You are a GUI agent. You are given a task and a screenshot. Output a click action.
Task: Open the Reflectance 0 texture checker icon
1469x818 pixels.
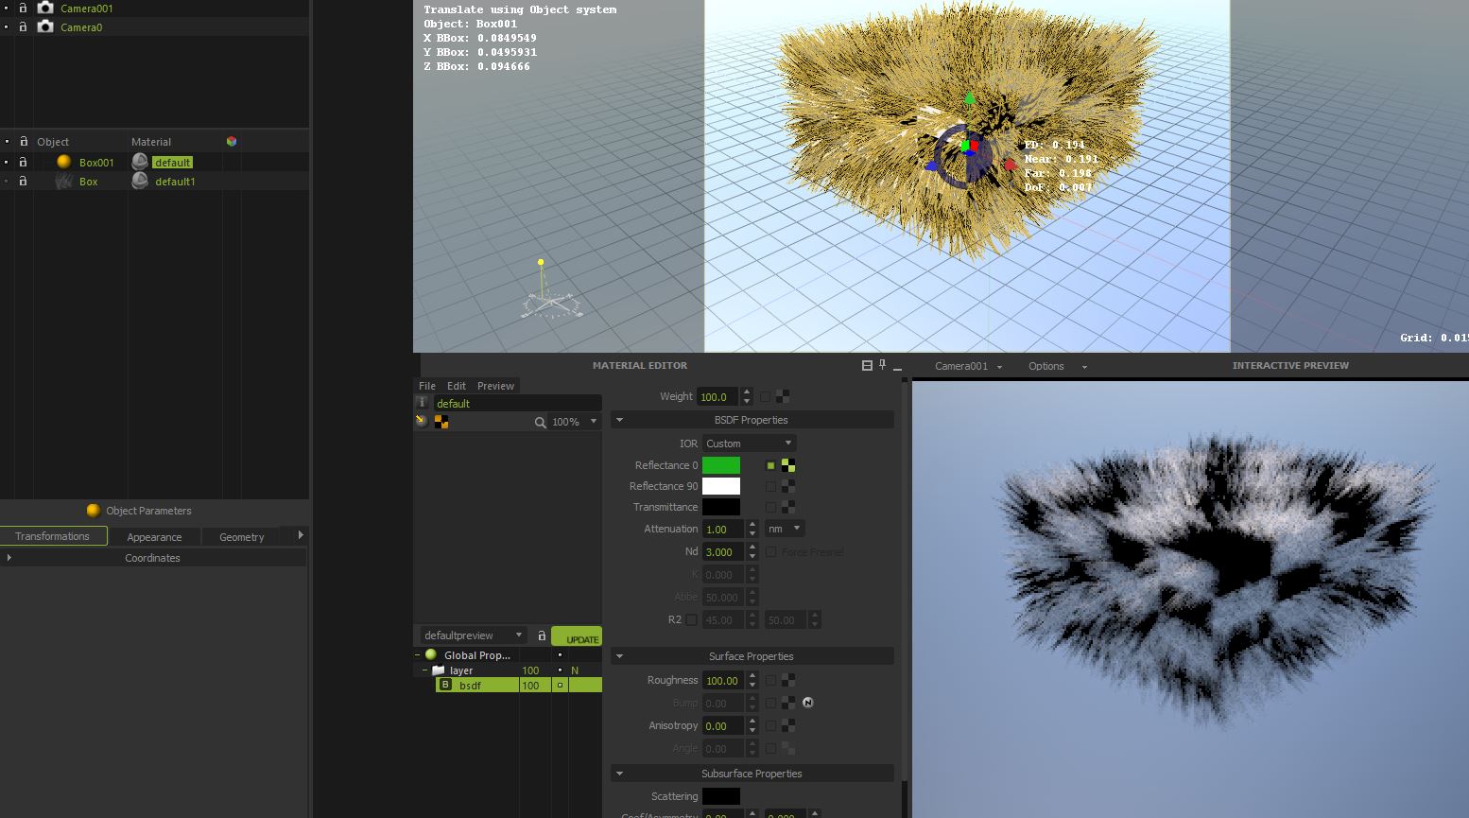tap(787, 465)
